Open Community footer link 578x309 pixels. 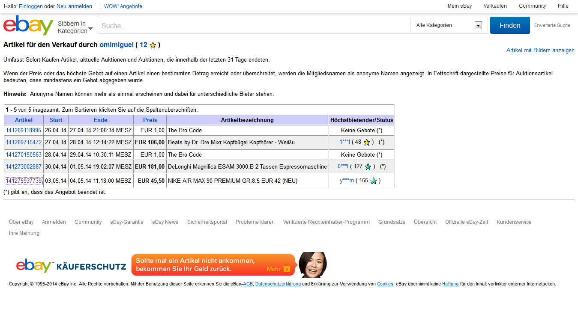[88, 222]
